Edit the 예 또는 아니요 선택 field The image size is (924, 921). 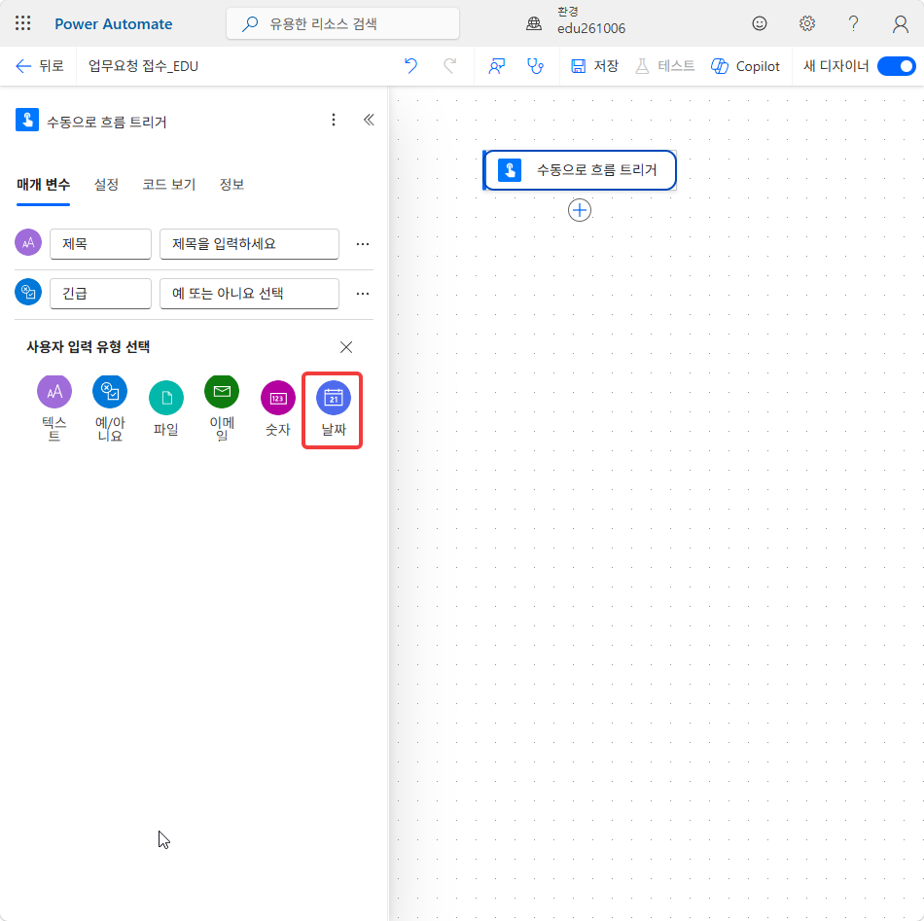point(249,294)
